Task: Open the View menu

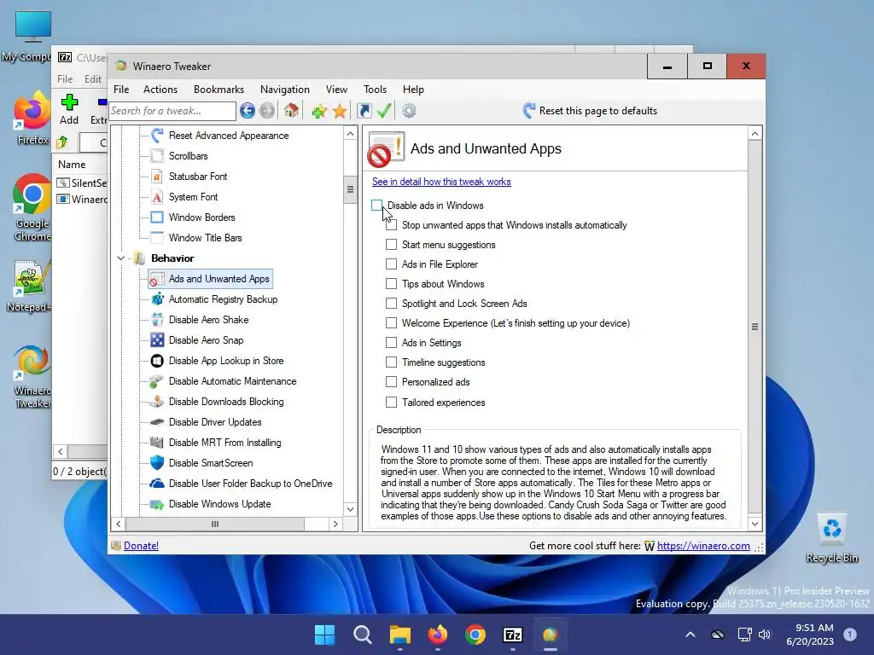Action: pos(336,89)
